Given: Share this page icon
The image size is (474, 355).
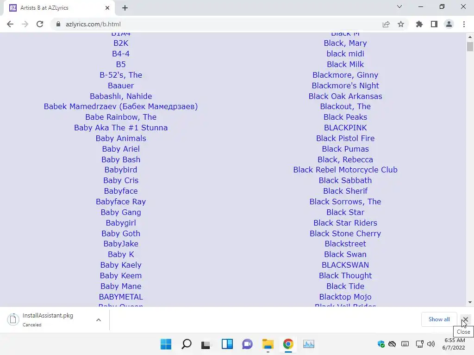Looking at the screenshot, I should (386, 24).
